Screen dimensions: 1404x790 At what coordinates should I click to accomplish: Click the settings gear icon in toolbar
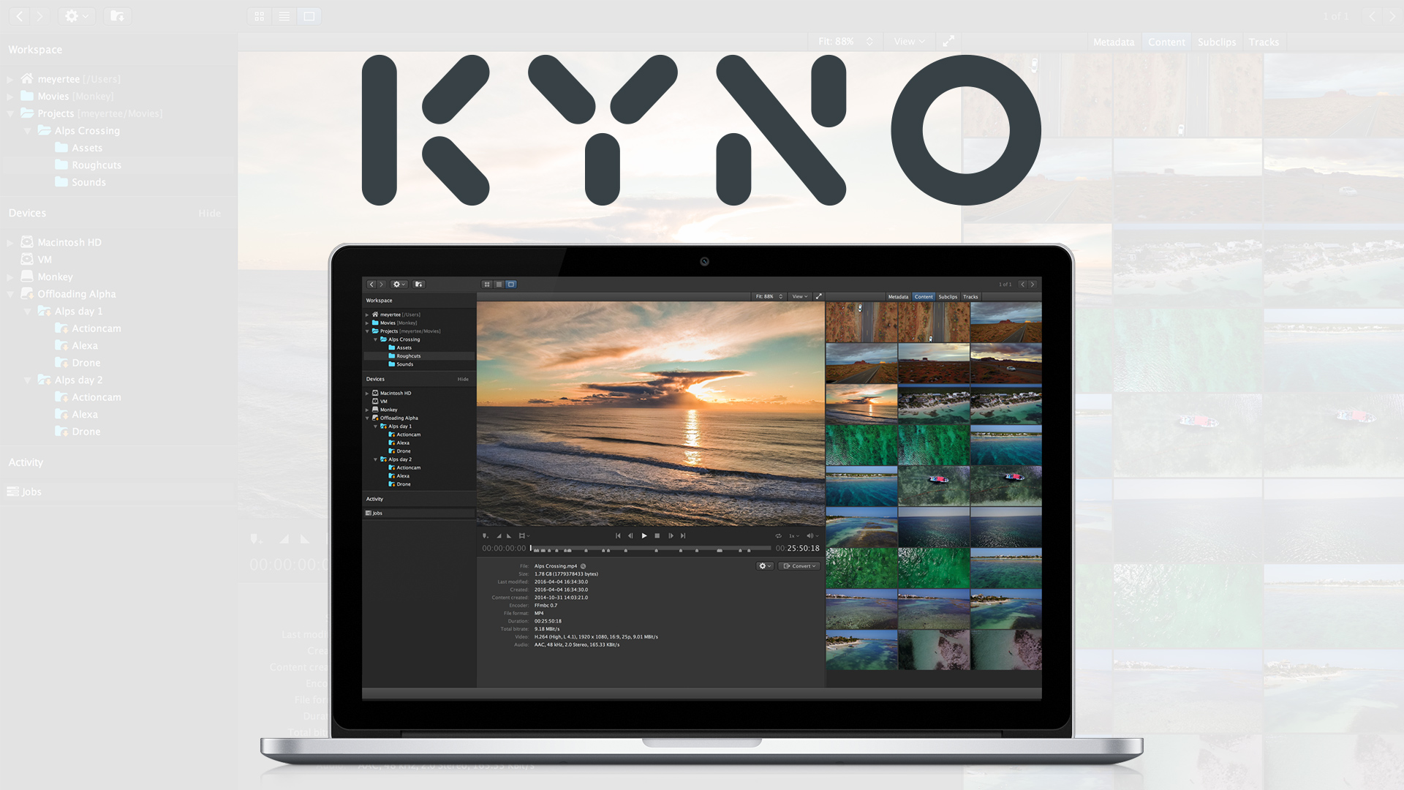[76, 15]
